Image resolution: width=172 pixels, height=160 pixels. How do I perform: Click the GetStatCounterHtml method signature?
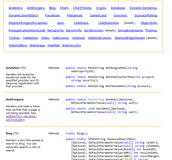tap(110, 79)
